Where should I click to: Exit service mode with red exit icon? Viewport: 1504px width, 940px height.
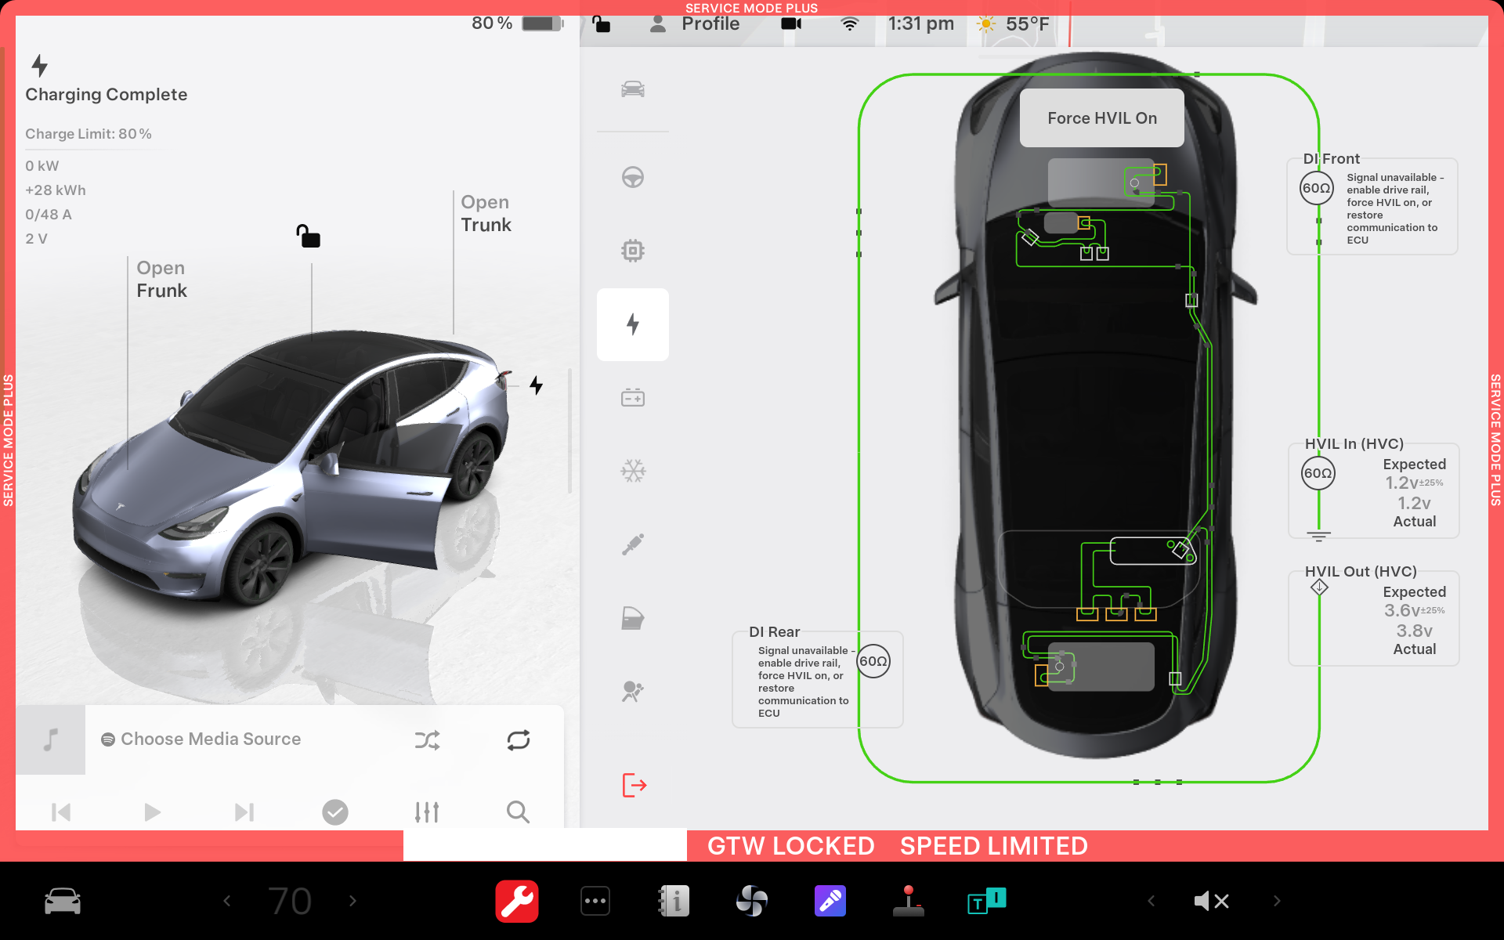tap(634, 784)
